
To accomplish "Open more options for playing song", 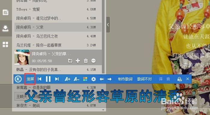I will 93,61.
